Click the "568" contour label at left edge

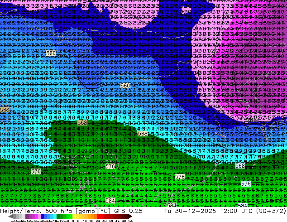click(5, 110)
